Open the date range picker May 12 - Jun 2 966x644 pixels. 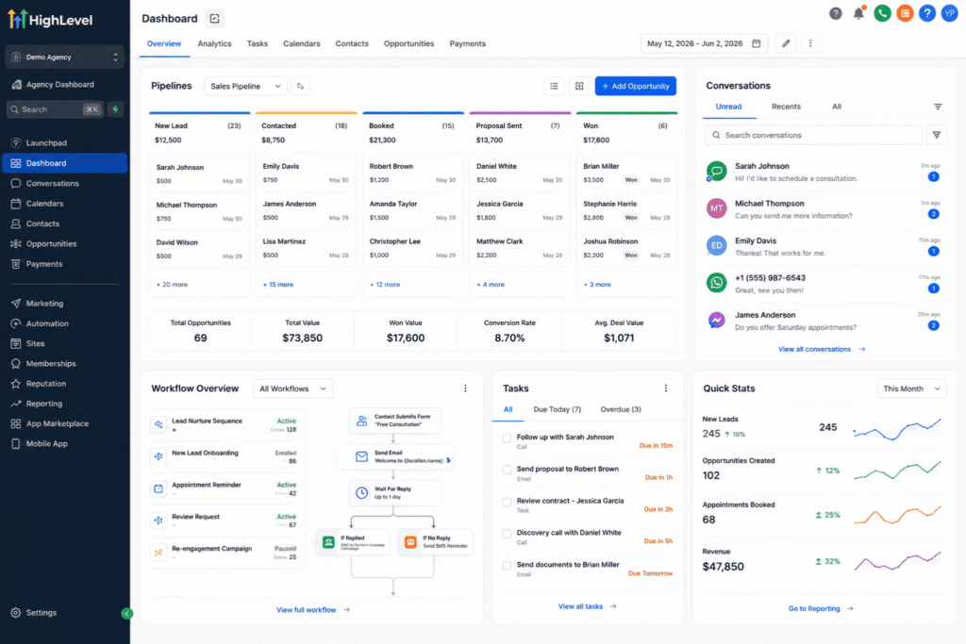704,43
